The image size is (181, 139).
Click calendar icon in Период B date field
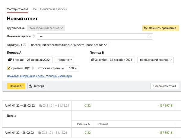pos(93,60)
